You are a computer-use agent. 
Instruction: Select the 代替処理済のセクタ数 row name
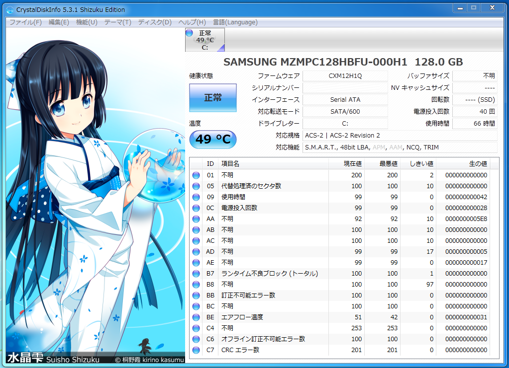[251, 186]
